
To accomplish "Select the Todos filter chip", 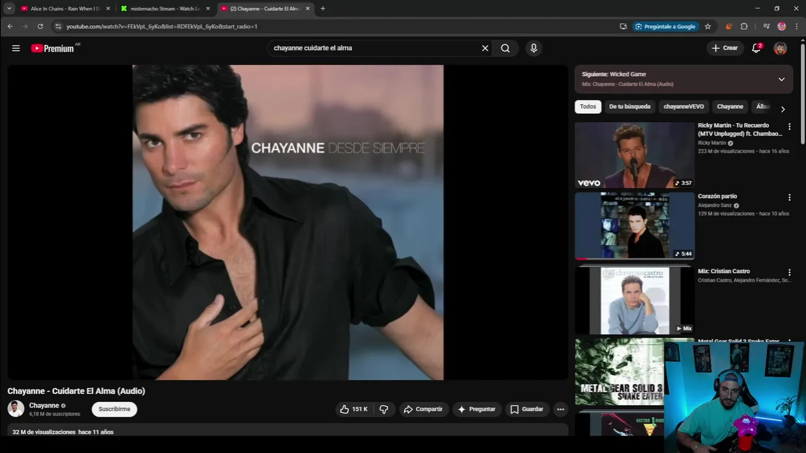I will pos(588,106).
